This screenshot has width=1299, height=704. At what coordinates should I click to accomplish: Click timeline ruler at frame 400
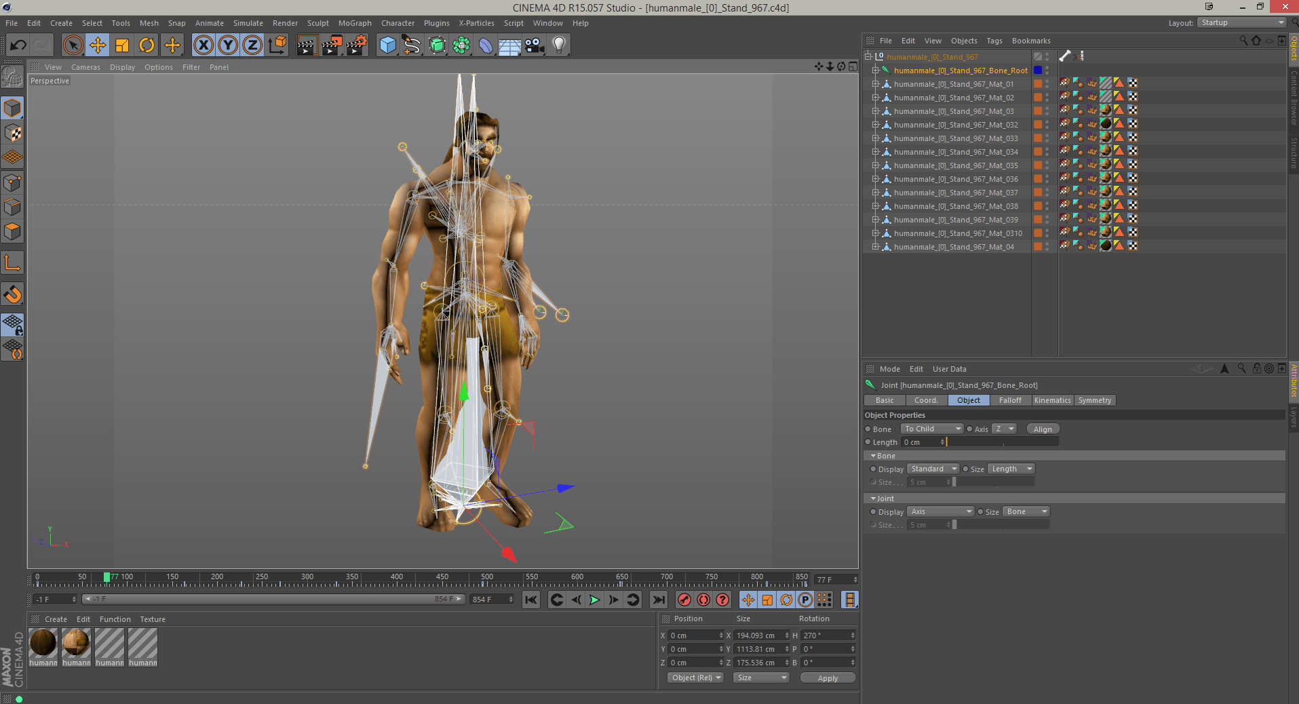click(397, 579)
